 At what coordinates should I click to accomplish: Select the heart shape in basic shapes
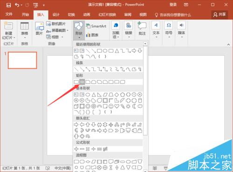click(116, 106)
